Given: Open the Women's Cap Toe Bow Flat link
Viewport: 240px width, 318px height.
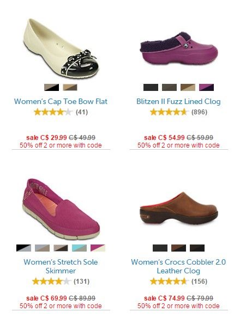Looking at the screenshot, I should 61,101.
